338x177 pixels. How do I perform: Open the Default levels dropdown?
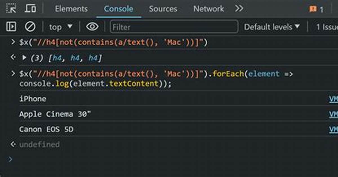(272, 27)
